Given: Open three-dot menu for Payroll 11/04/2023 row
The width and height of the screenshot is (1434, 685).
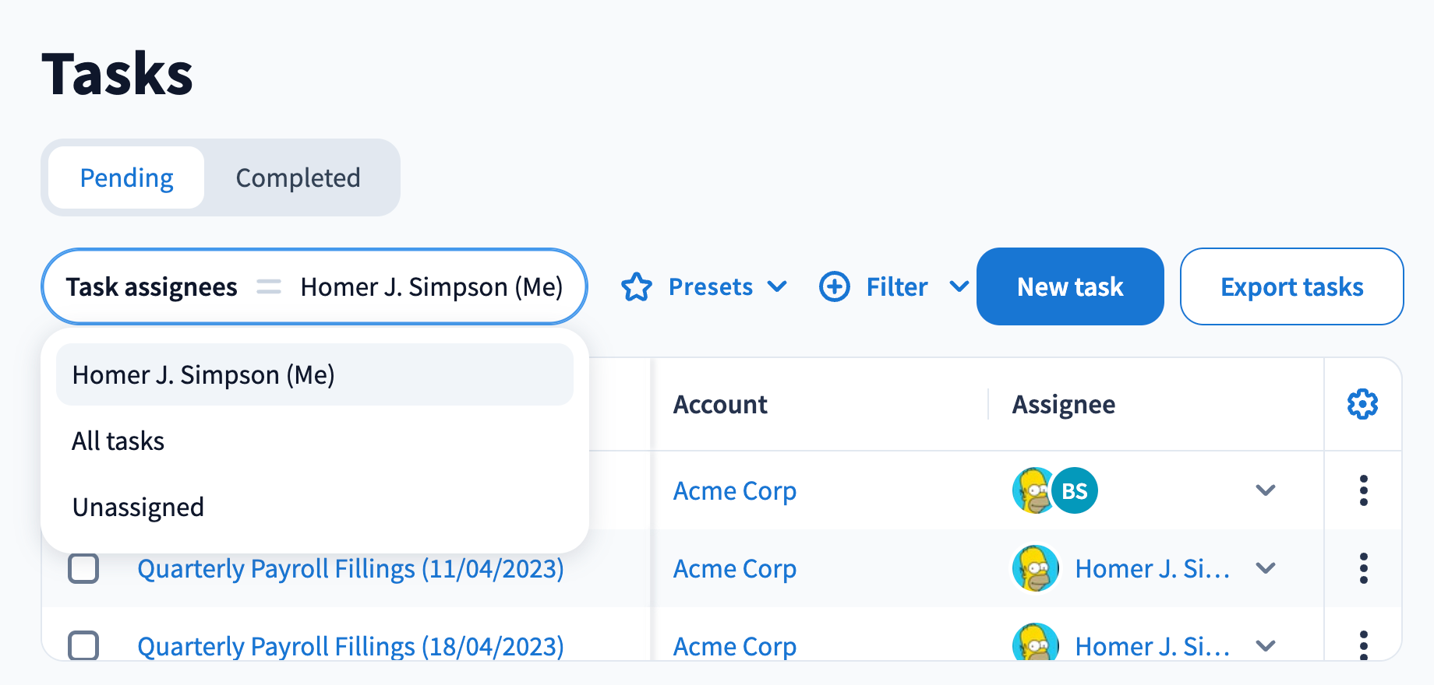Looking at the screenshot, I should (1363, 568).
